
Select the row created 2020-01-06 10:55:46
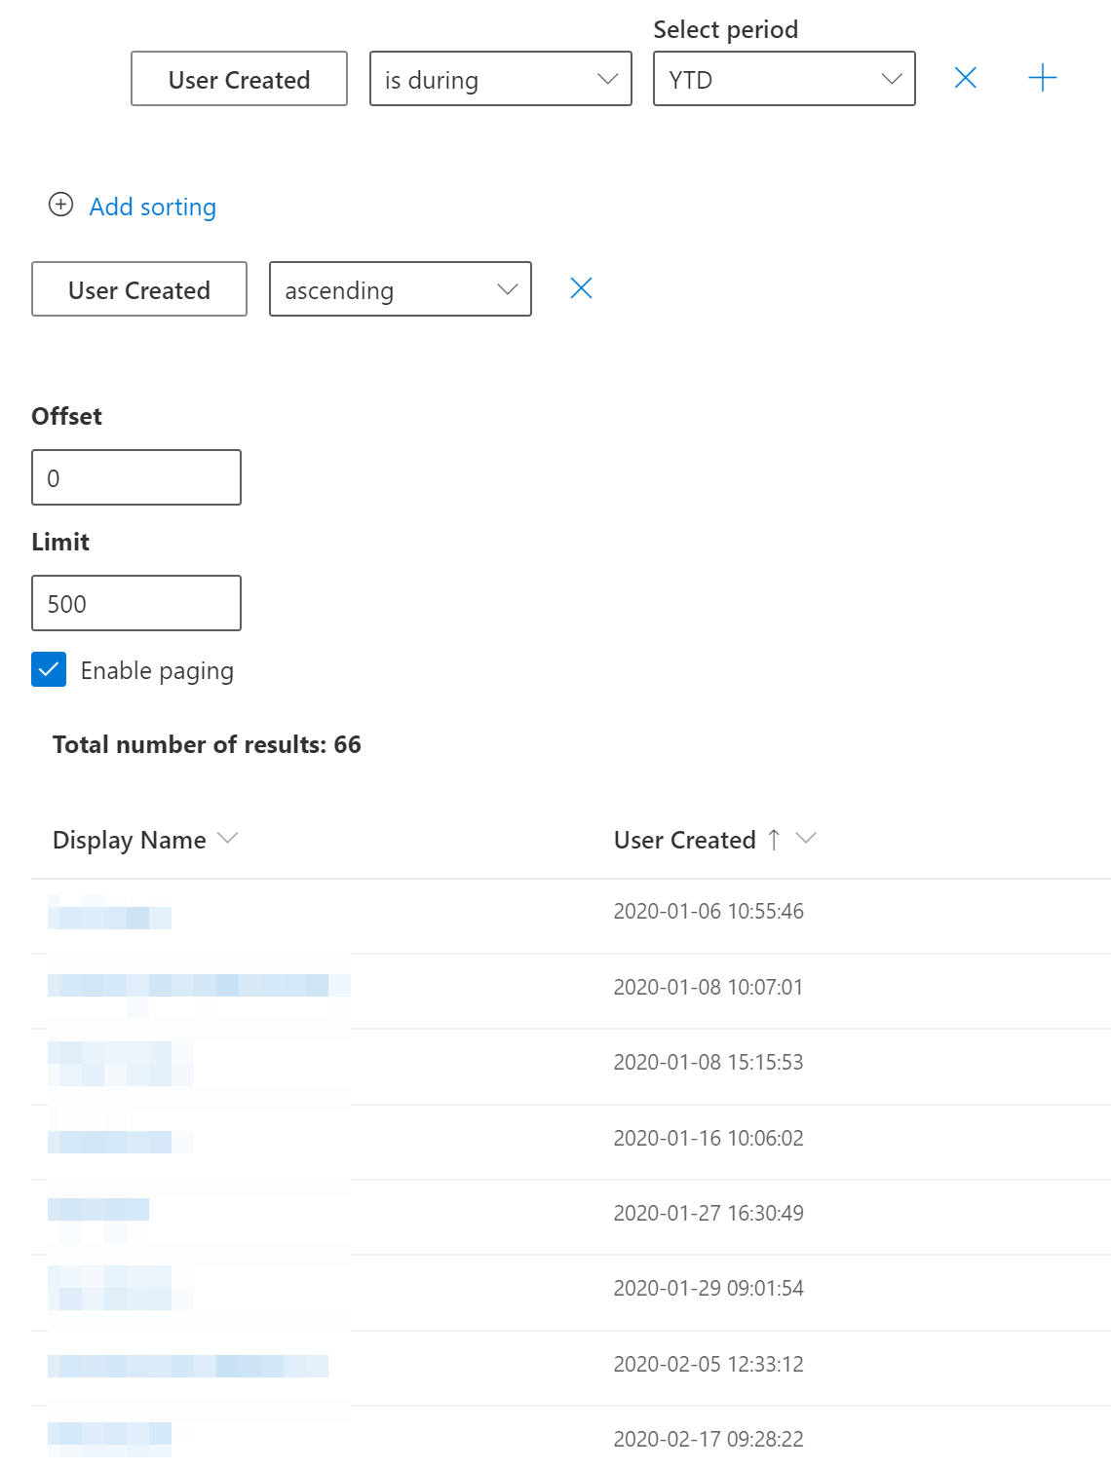(x=709, y=912)
